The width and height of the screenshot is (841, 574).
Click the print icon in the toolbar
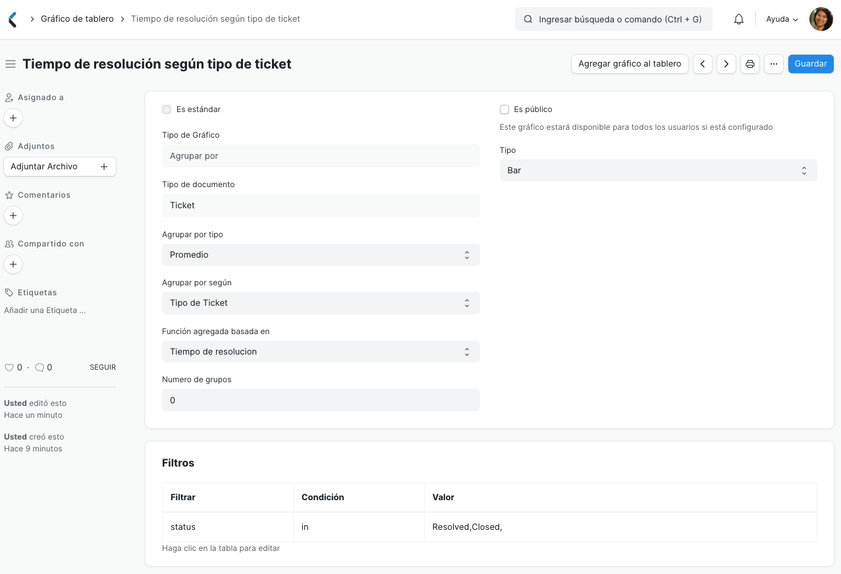tap(749, 63)
